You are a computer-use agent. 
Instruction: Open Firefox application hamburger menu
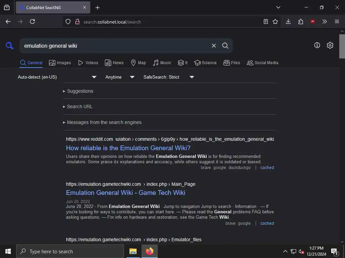[337, 21]
